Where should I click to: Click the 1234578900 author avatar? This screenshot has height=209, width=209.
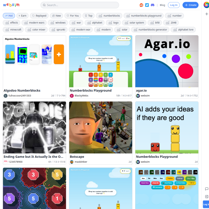[x=6, y=162]
